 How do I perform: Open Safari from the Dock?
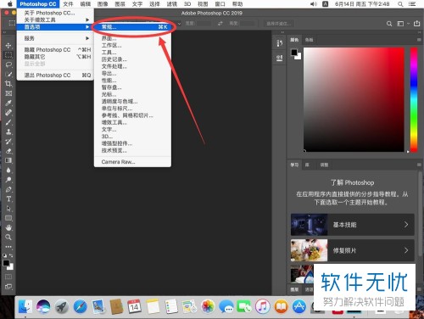(81, 307)
